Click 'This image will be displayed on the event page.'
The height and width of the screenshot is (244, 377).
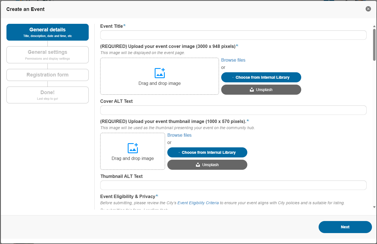coord(143,53)
